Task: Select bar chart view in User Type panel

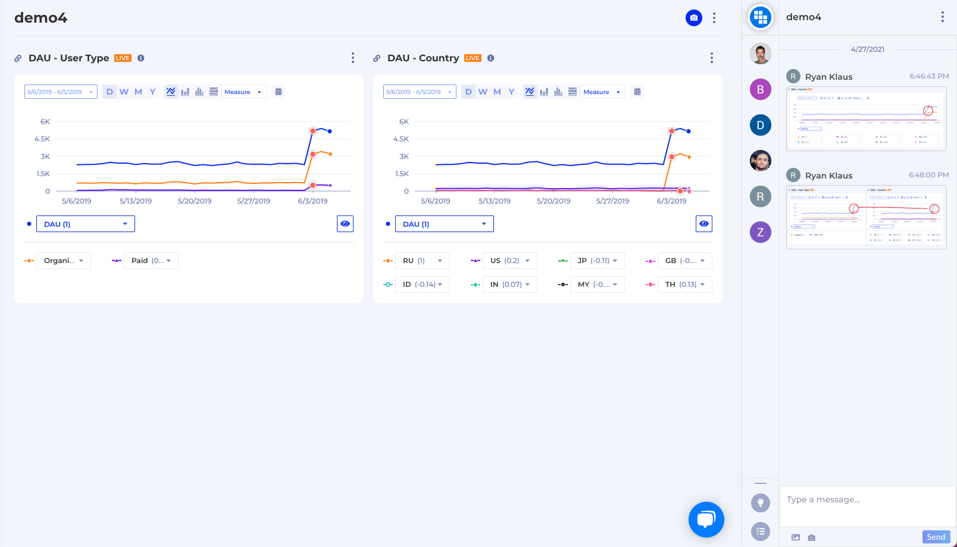Action: pyautogui.click(x=185, y=92)
